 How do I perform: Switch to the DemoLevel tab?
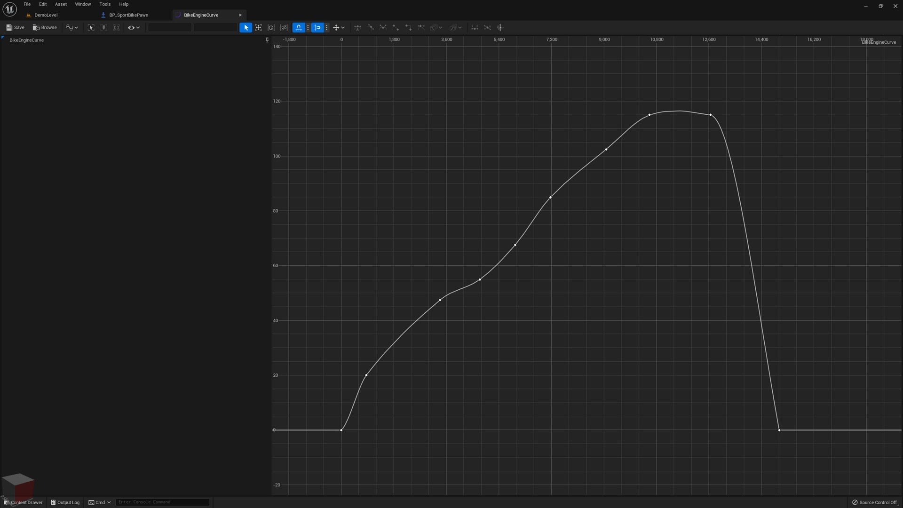[x=46, y=15]
